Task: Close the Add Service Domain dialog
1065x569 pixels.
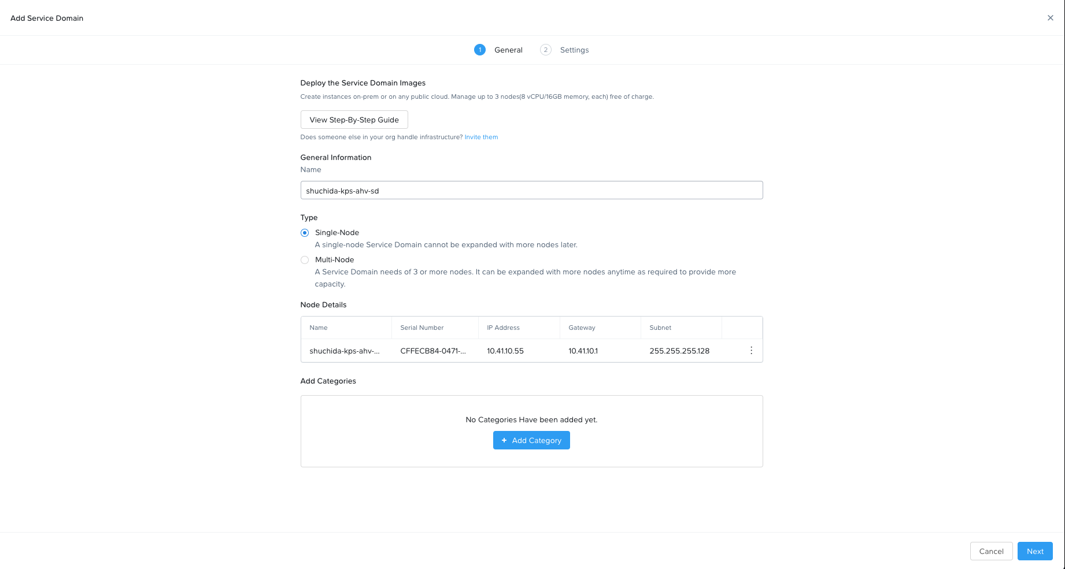Action: coord(1050,18)
